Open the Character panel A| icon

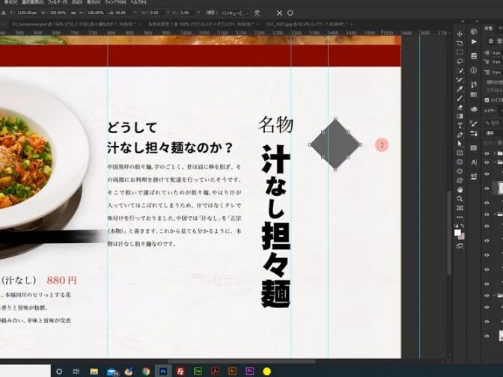[474, 162]
